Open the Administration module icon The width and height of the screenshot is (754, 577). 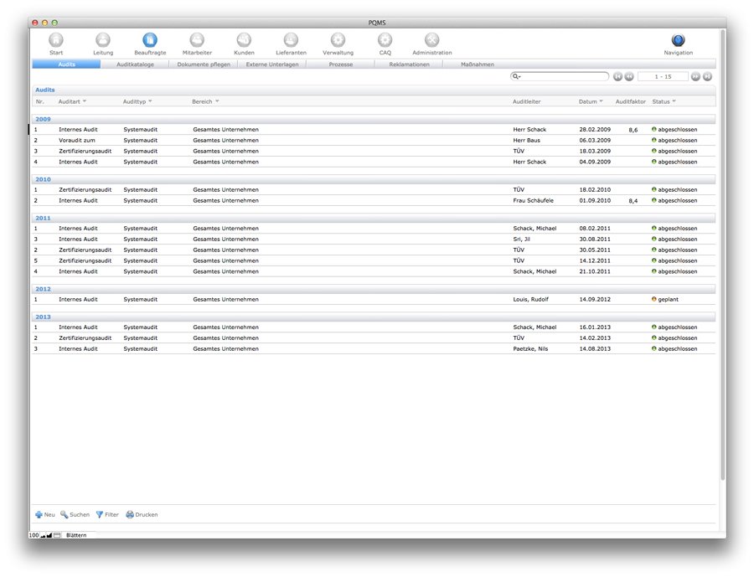[x=431, y=39]
